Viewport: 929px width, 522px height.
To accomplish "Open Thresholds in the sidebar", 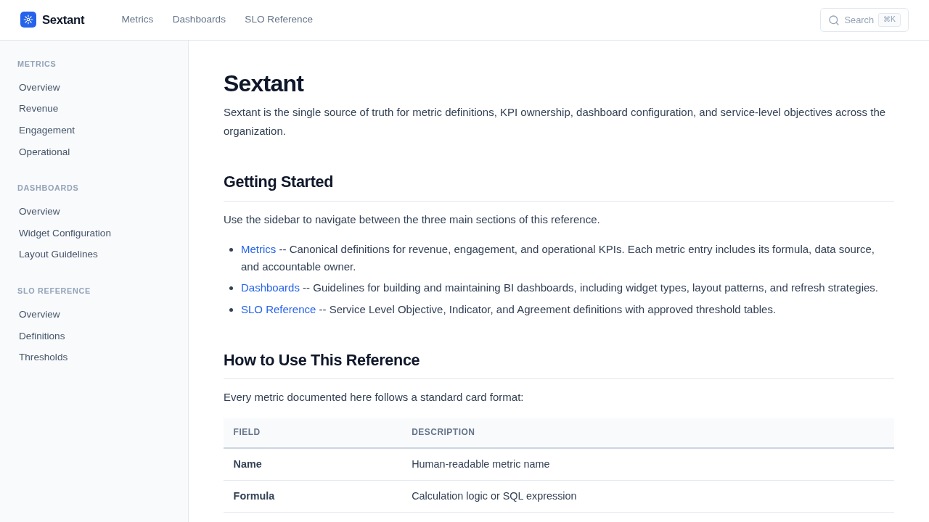I will 43,357.
